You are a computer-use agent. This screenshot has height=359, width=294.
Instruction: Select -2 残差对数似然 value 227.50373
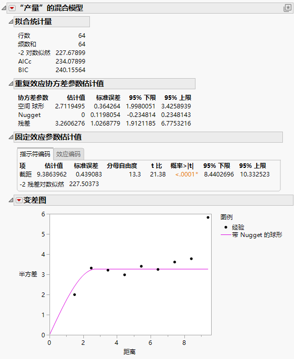[x=84, y=184]
